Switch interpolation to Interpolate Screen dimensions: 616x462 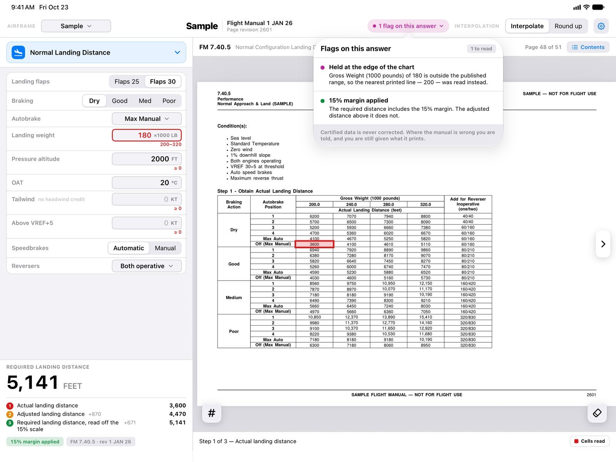click(527, 26)
